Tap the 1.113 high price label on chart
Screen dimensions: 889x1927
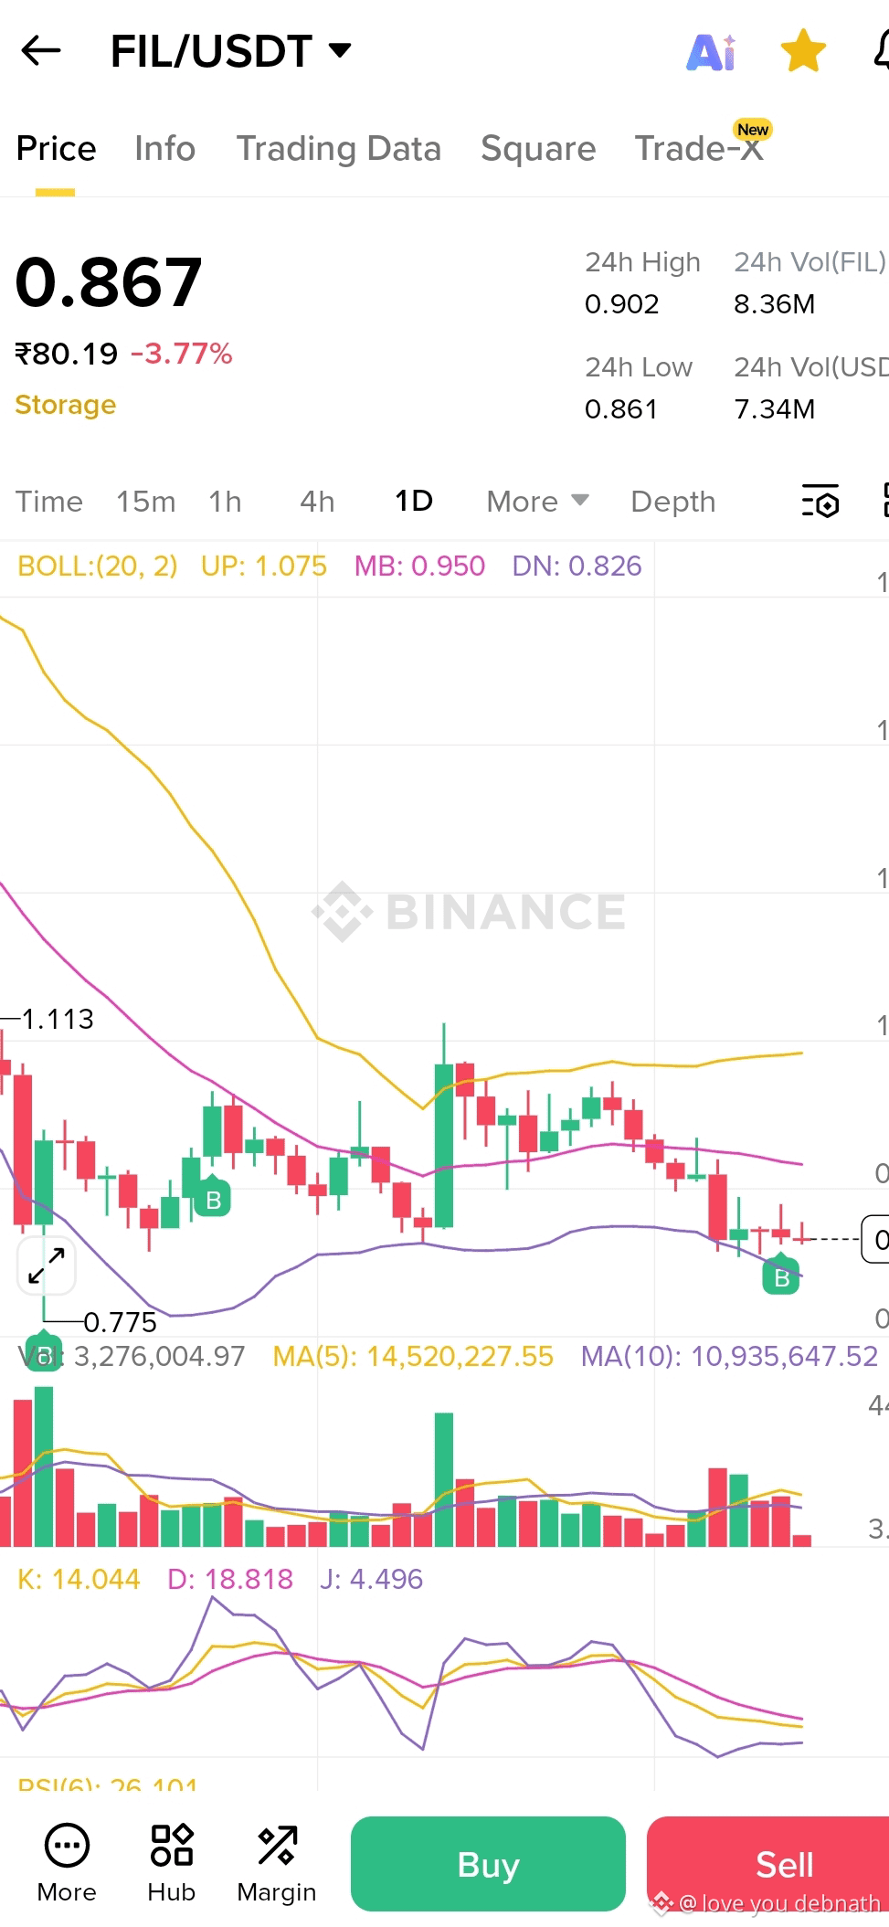[58, 1019]
